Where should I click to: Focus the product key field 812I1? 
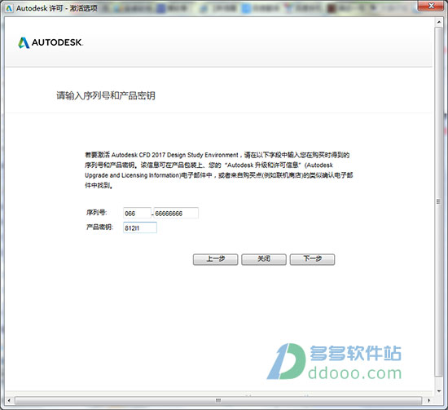click(140, 227)
